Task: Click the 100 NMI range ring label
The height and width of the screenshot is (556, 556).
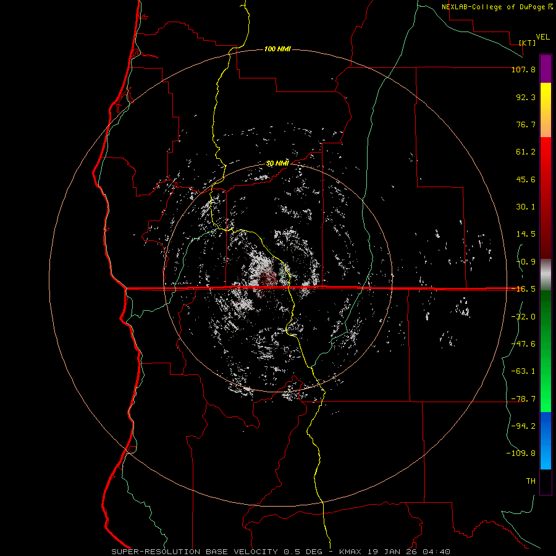Action: tap(277, 49)
